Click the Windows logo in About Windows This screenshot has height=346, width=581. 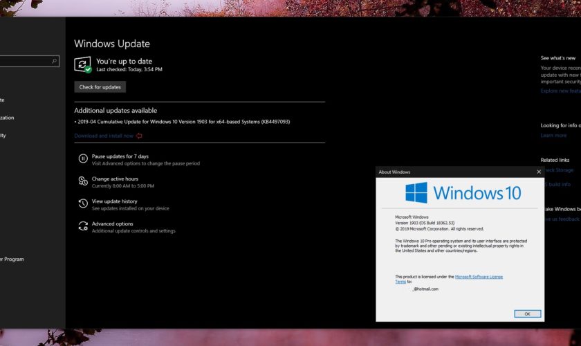(x=416, y=192)
